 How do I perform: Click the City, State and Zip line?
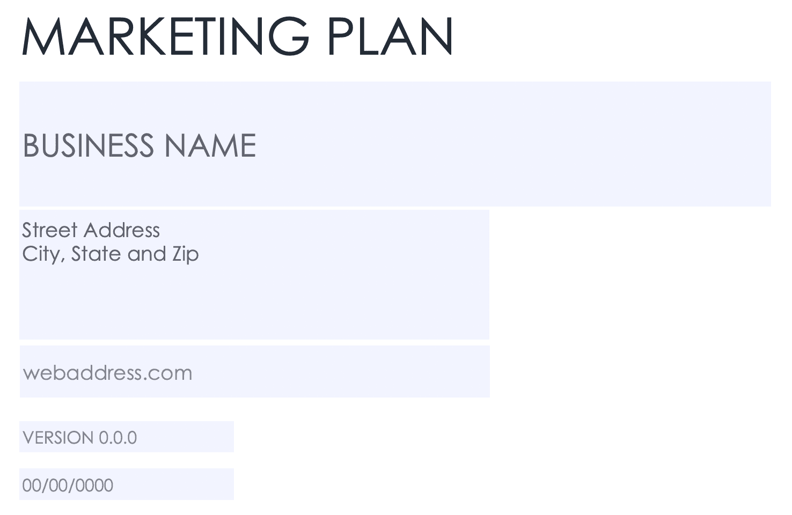pos(110,254)
